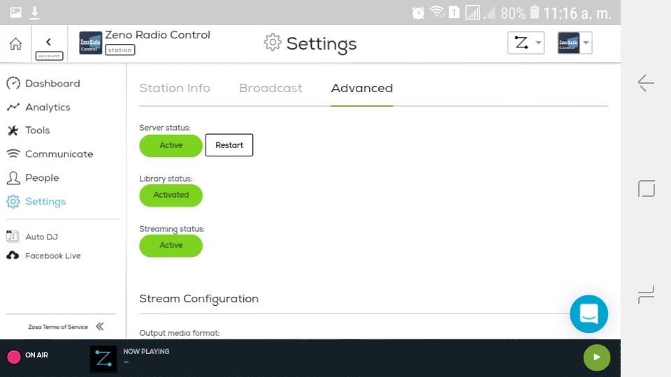Collapse the sidebar with double chevron
This screenshot has width=671, height=377.
point(100,327)
